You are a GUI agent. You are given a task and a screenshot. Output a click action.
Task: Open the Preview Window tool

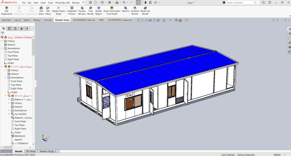click(82, 11)
